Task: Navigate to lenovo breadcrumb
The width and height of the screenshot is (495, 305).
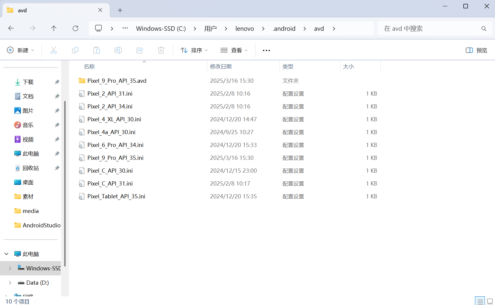Action: [245, 29]
